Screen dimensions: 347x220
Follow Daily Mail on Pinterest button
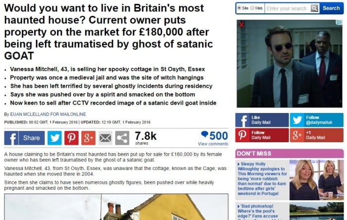(262, 135)
